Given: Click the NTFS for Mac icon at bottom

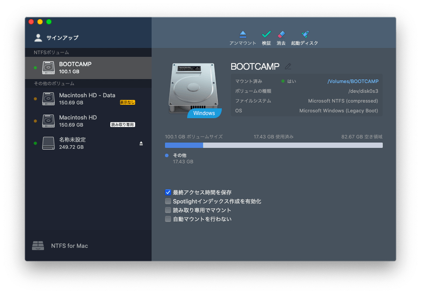Looking at the screenshot, I should pos(38,246).
